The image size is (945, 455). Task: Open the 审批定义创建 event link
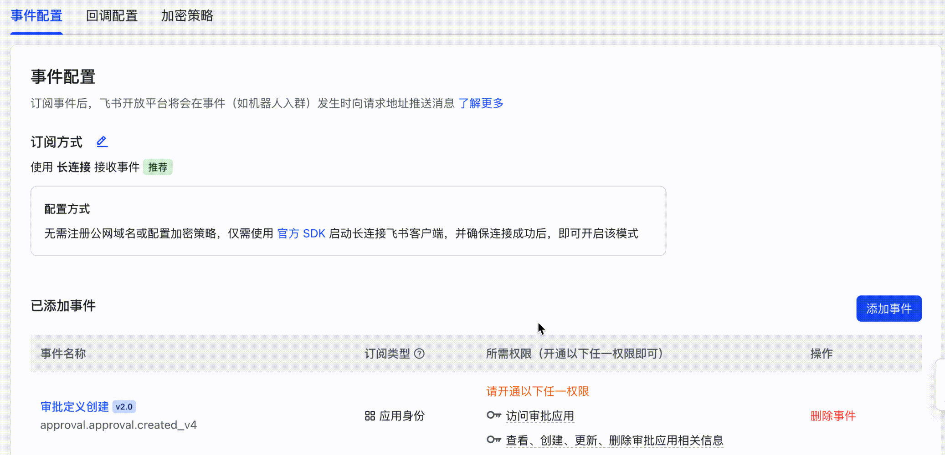pos(75,407)
